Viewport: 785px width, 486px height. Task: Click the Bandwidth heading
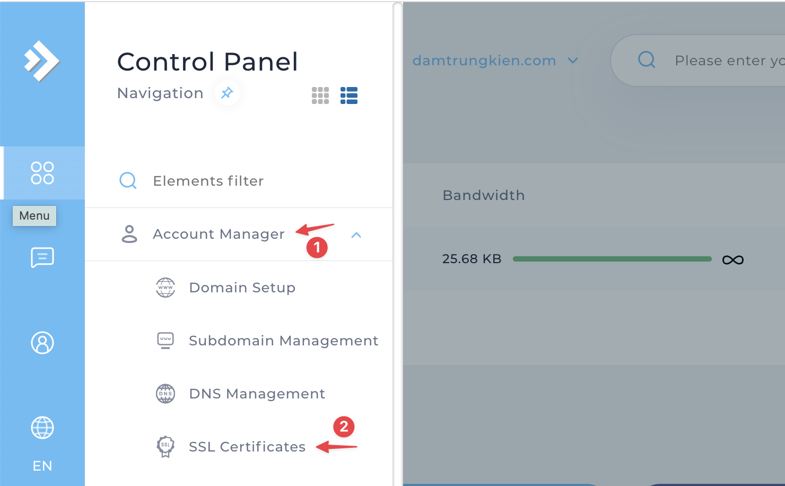click(484, 195)
